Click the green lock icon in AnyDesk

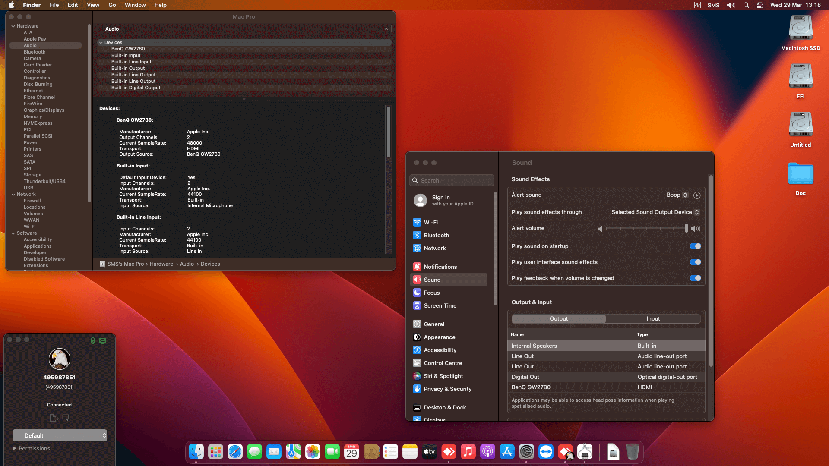93,341
